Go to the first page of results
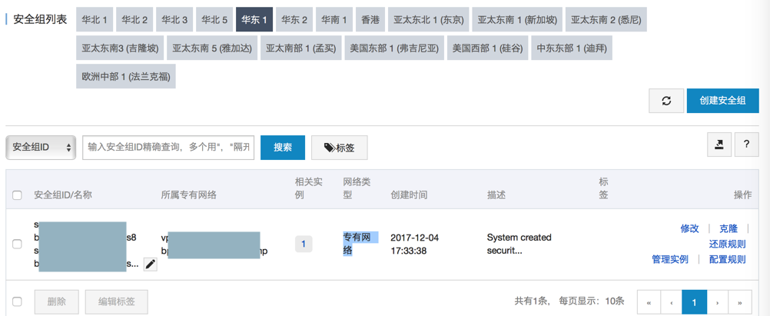Screen dimensions: 770x316 649,302
